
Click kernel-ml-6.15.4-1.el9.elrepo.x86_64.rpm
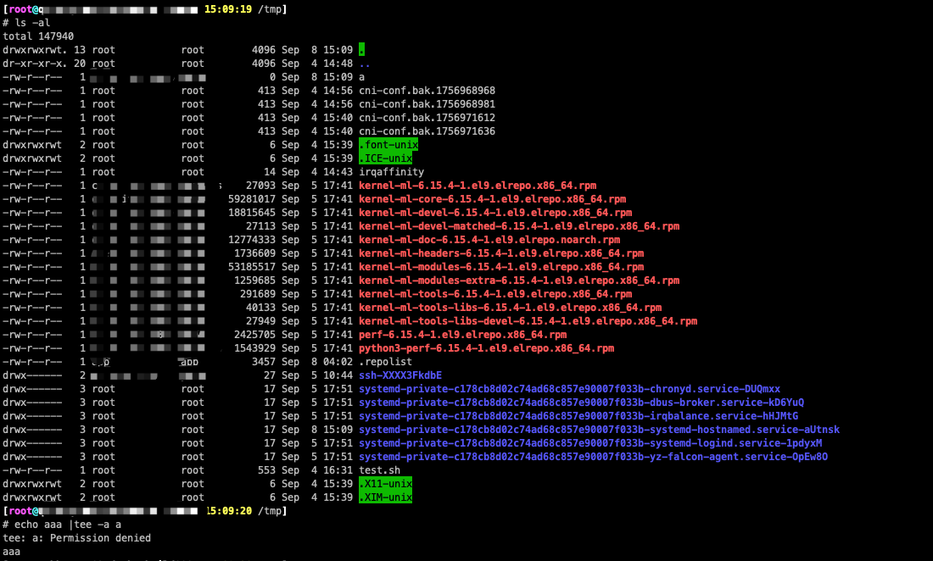coord(478,186)
